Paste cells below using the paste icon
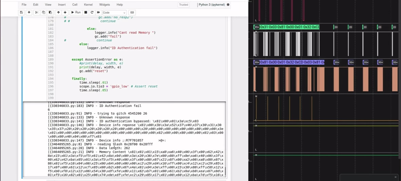Viewport: 401px width, 181px height. (50, 13)
